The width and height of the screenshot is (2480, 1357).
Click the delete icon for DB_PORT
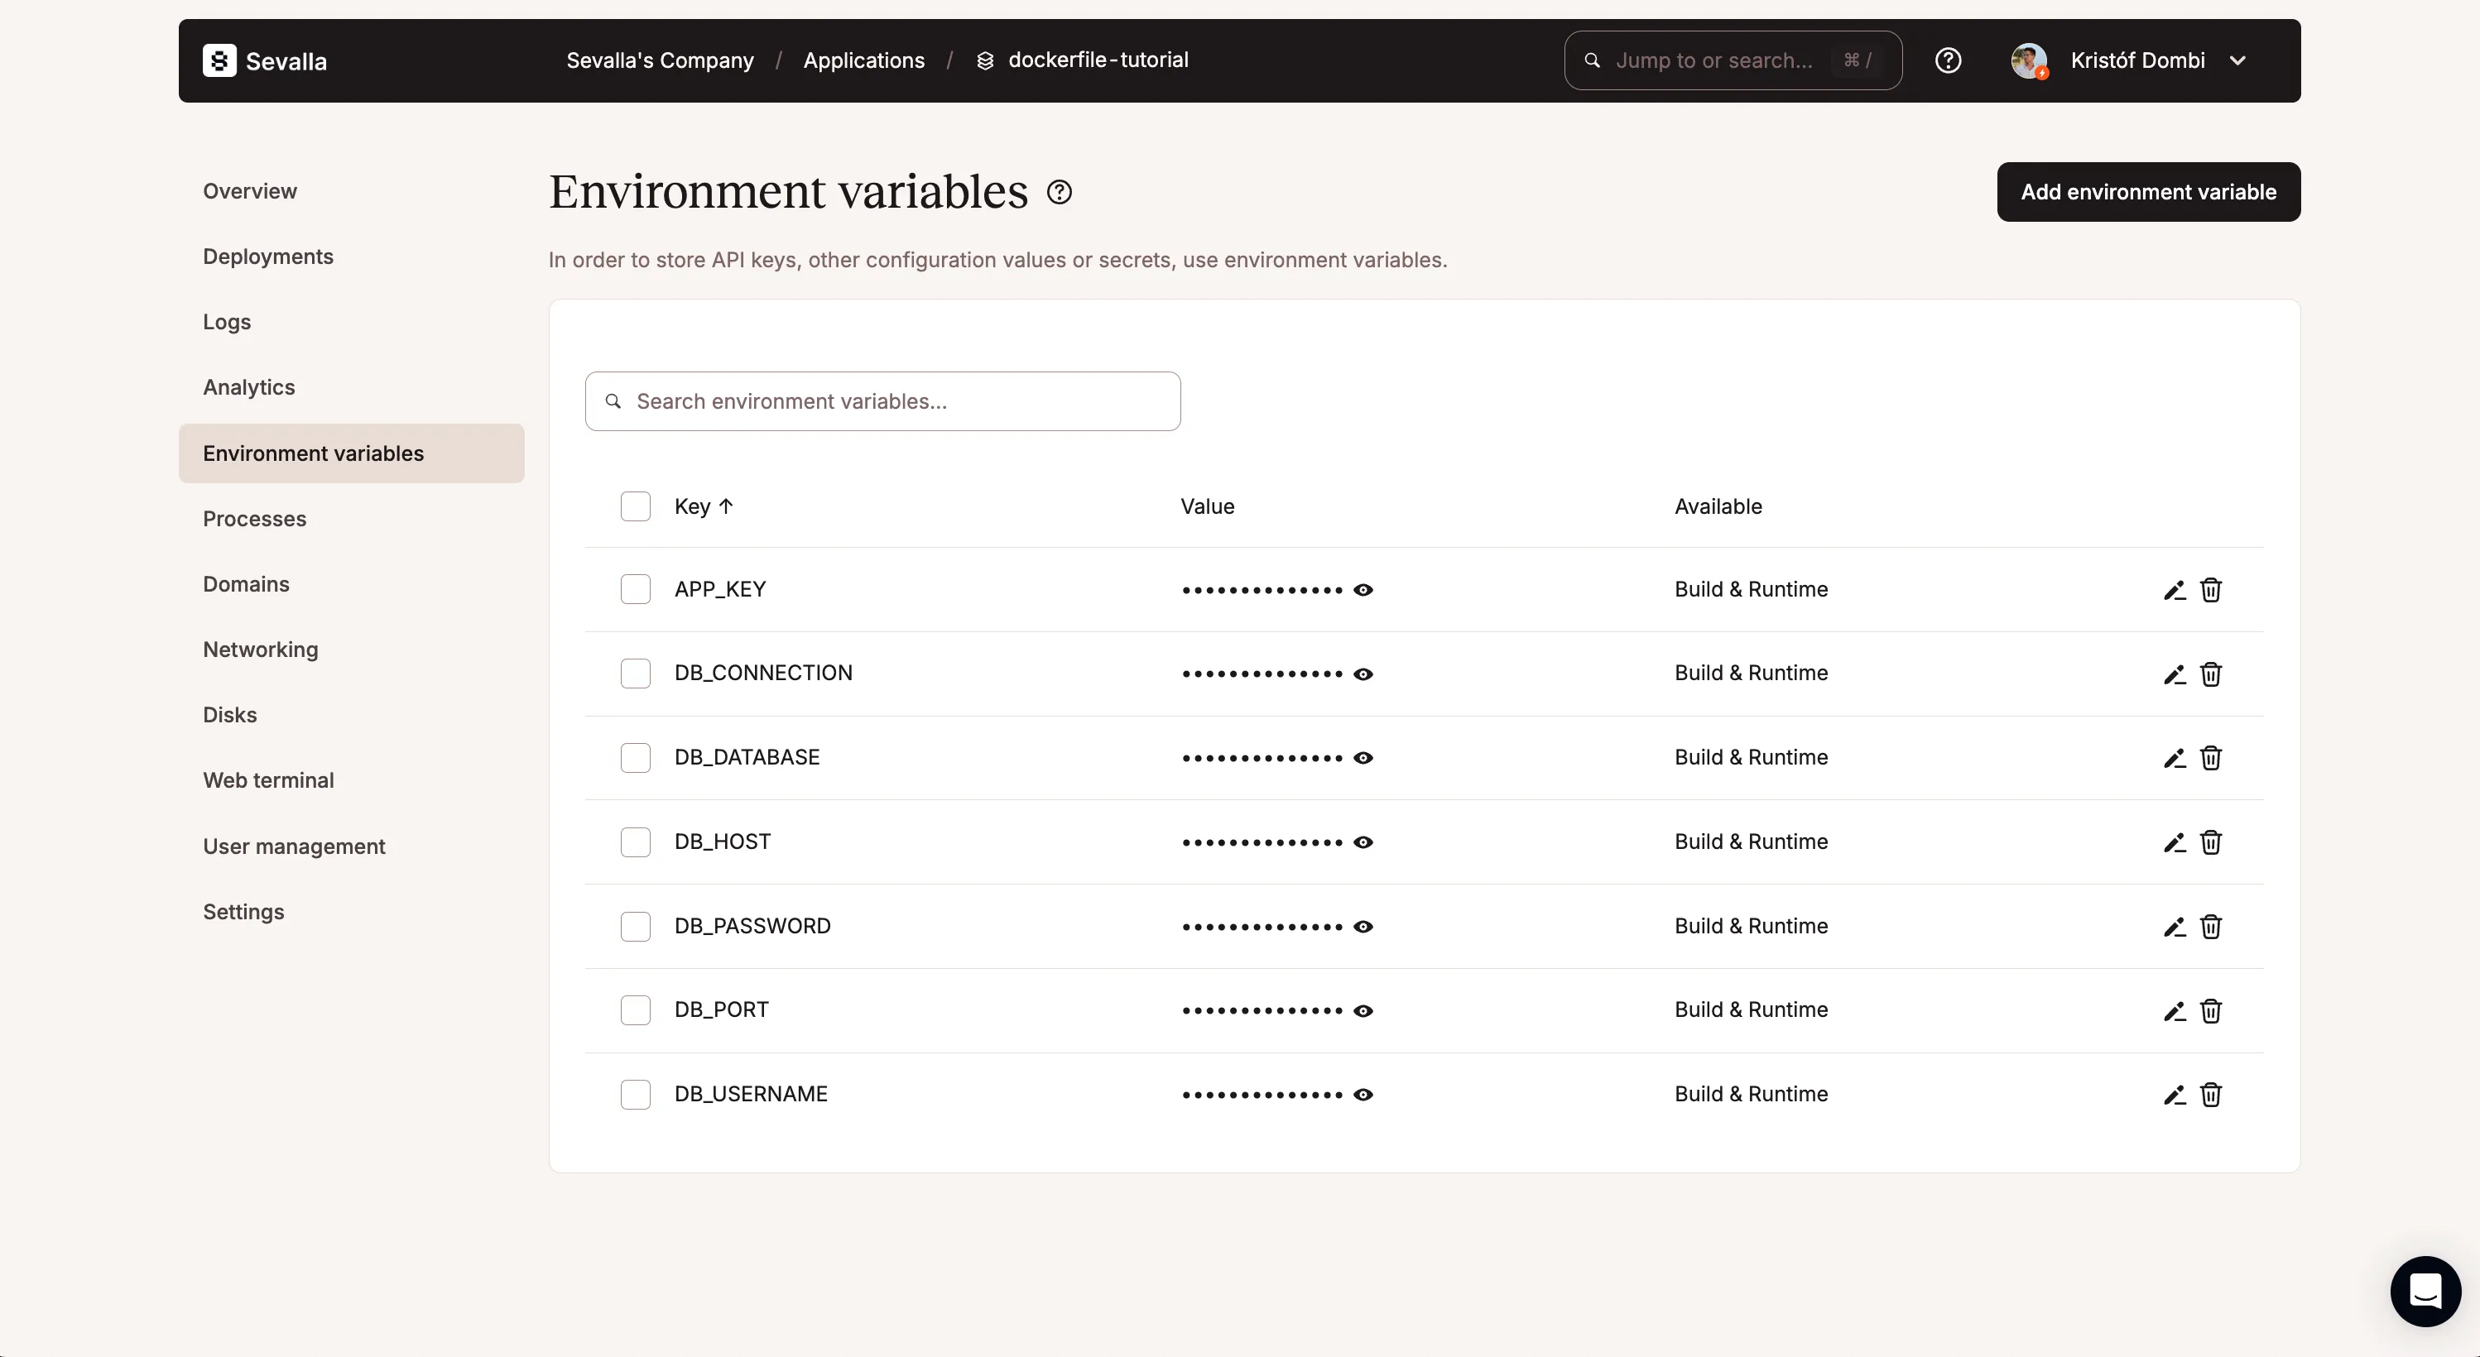point(2209,1011)
